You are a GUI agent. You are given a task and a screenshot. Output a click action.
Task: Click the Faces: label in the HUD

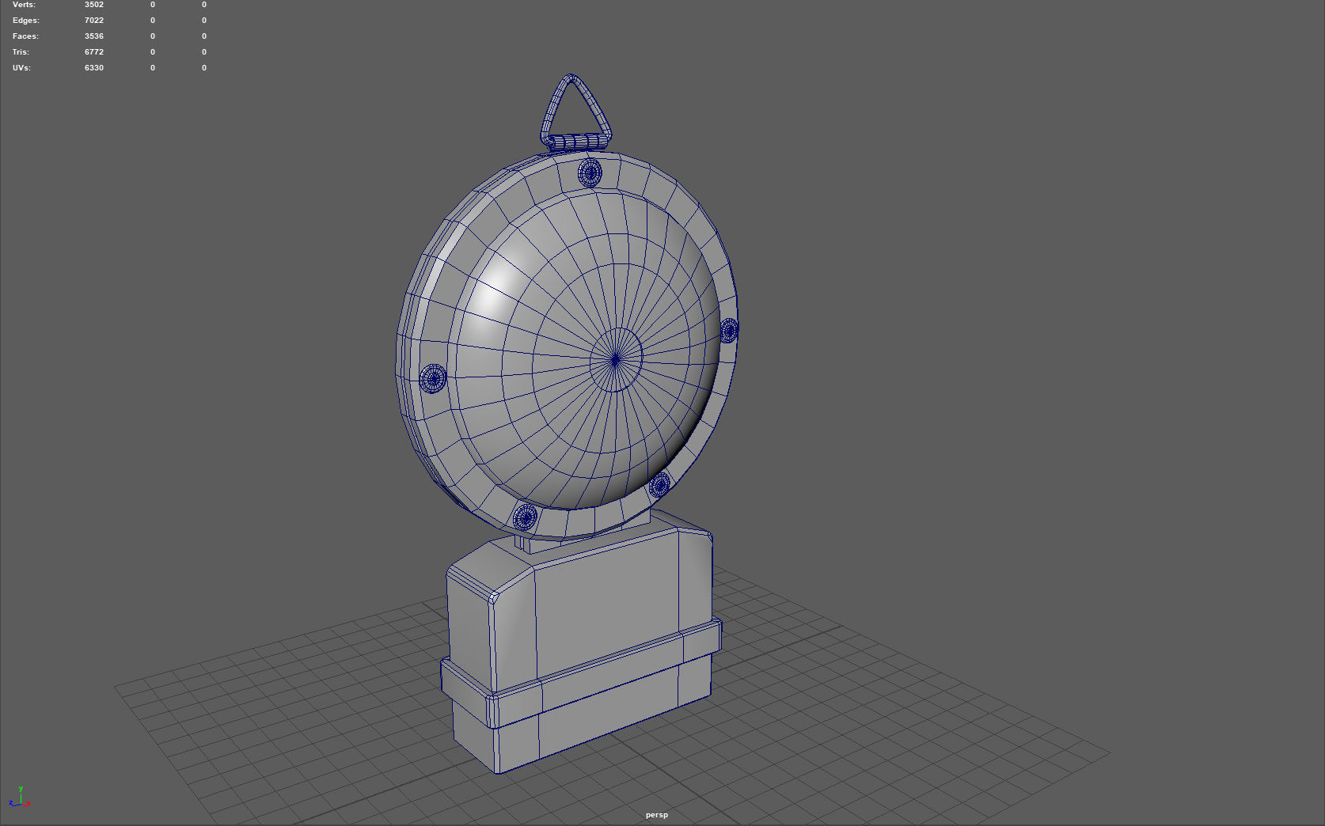pos(25,36)
